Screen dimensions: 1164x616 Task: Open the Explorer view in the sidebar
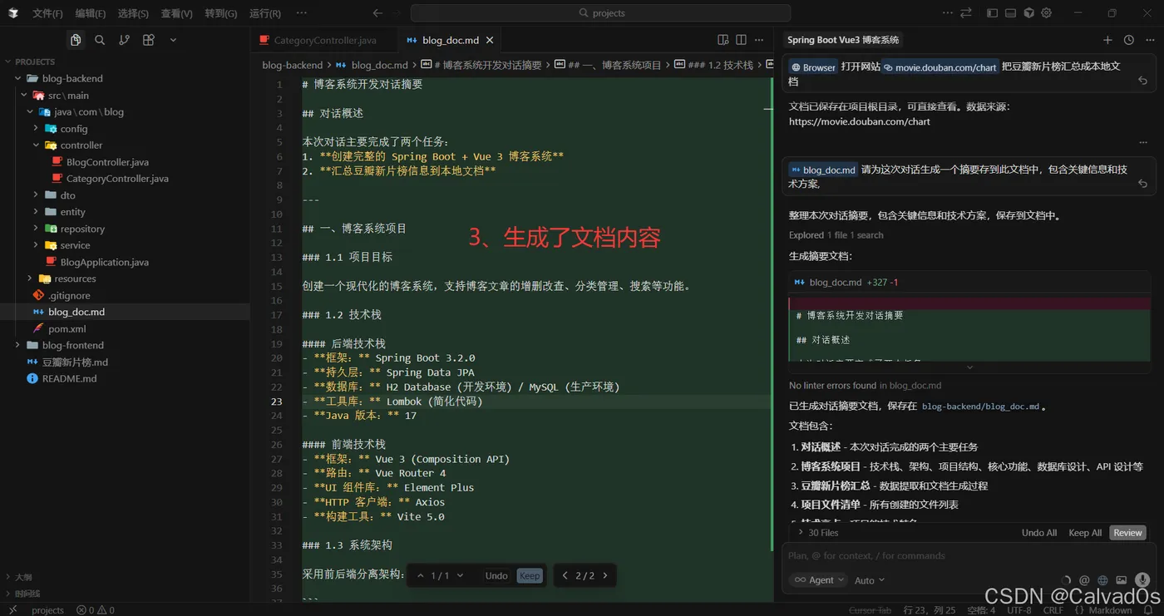76,40
